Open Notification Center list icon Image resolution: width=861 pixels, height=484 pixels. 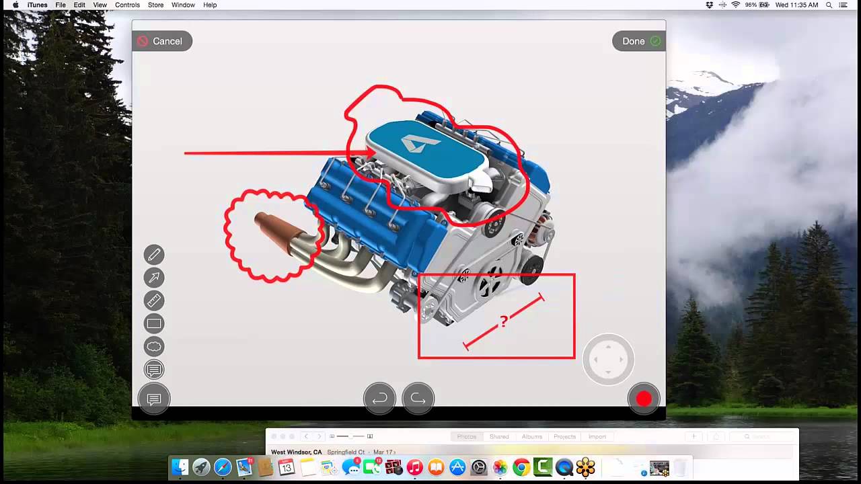point(843,5)
